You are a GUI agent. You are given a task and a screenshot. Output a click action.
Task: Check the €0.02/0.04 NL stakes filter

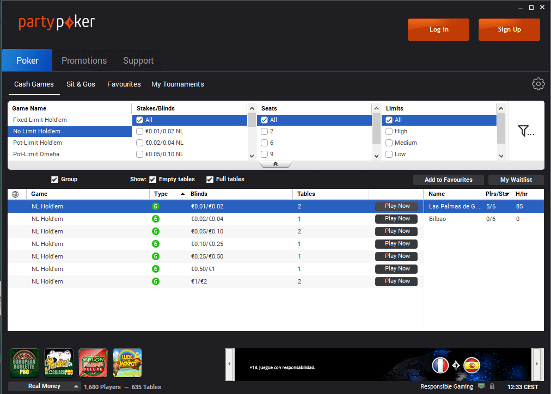coord(139,143)
